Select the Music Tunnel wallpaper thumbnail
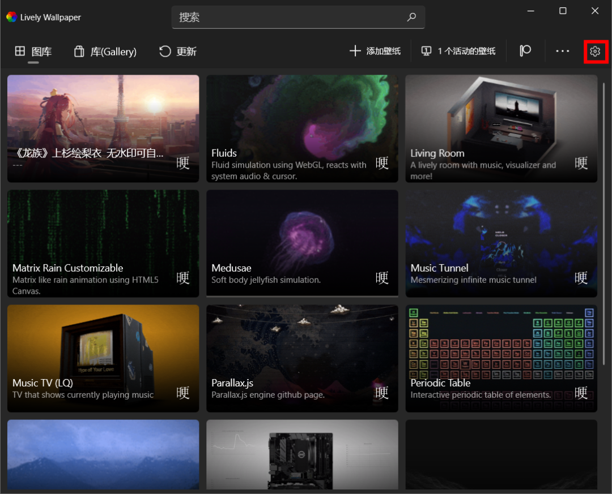Image resolution: width=612 pixels, height=494 pixels. pyautogui.click(x=501, y=244)
